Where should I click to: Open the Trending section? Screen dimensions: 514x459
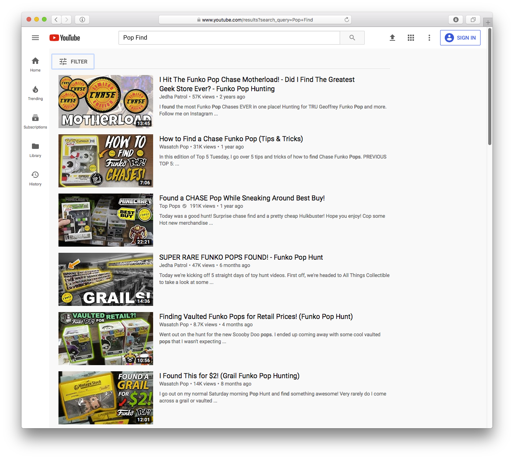click(35, 93)
